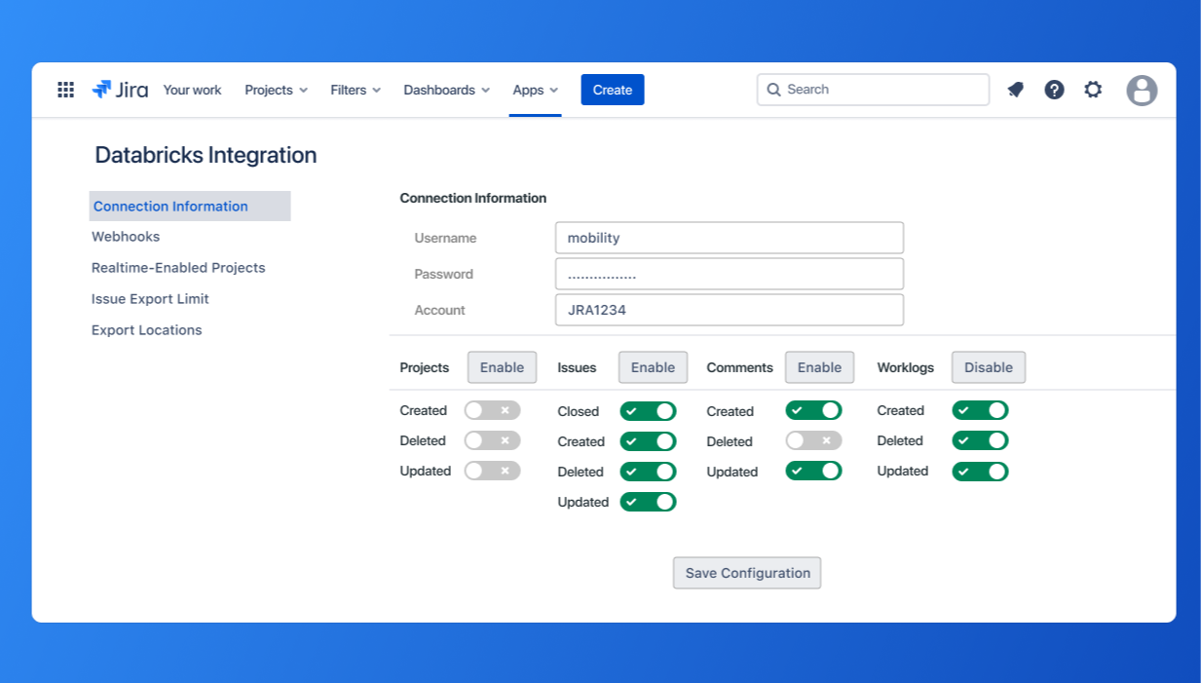
Task: Open Export Locations section
Action: point(147,330)
